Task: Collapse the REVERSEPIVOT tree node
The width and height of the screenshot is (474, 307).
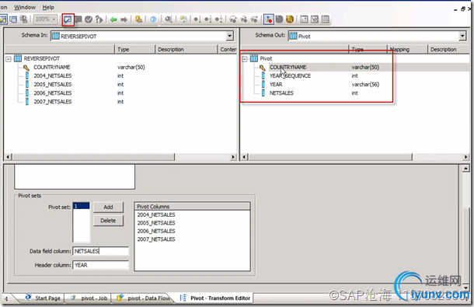Action: click(x=9, y=59)
